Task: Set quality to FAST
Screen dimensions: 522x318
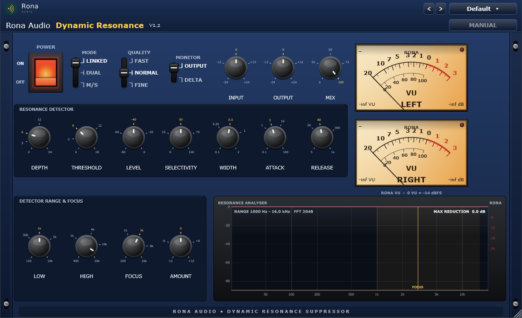Action: [x=142, y=61]
